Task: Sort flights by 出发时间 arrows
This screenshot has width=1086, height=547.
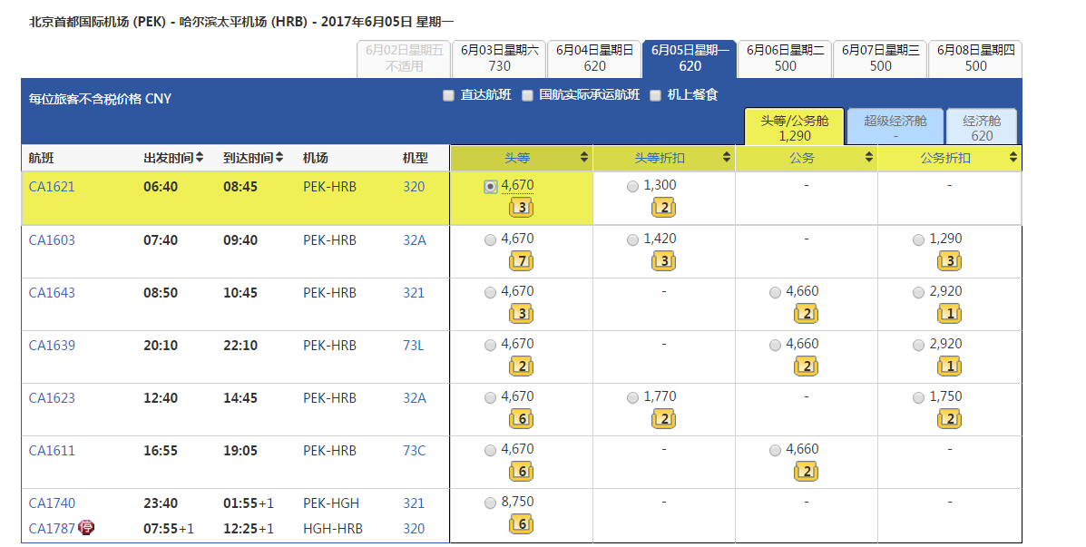Action: [x=200, y=157]
